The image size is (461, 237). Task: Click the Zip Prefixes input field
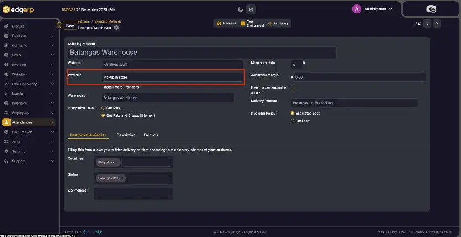[133, 194]
